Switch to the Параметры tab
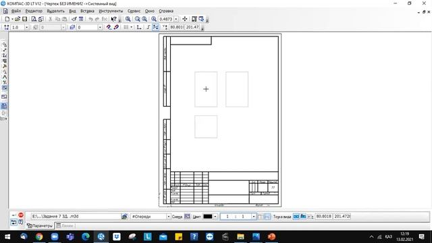Viewport: 432px width, 243px height. tap(40, 226)
